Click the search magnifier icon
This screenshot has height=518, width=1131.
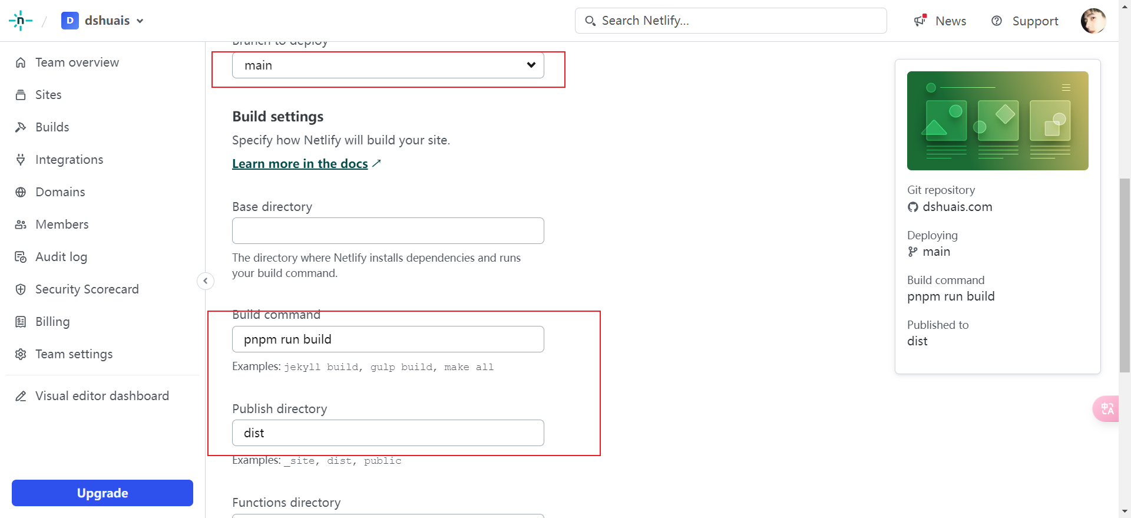(590, 21)
